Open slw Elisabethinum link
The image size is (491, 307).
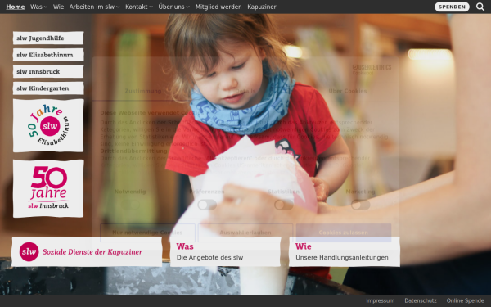48,55
